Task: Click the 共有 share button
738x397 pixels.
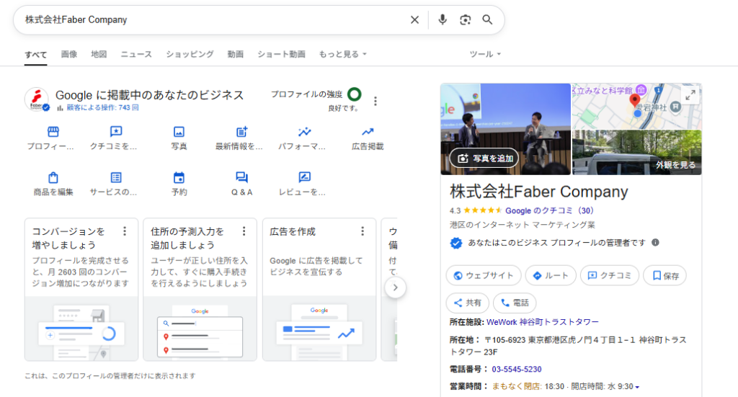Action: click(467, 303)
